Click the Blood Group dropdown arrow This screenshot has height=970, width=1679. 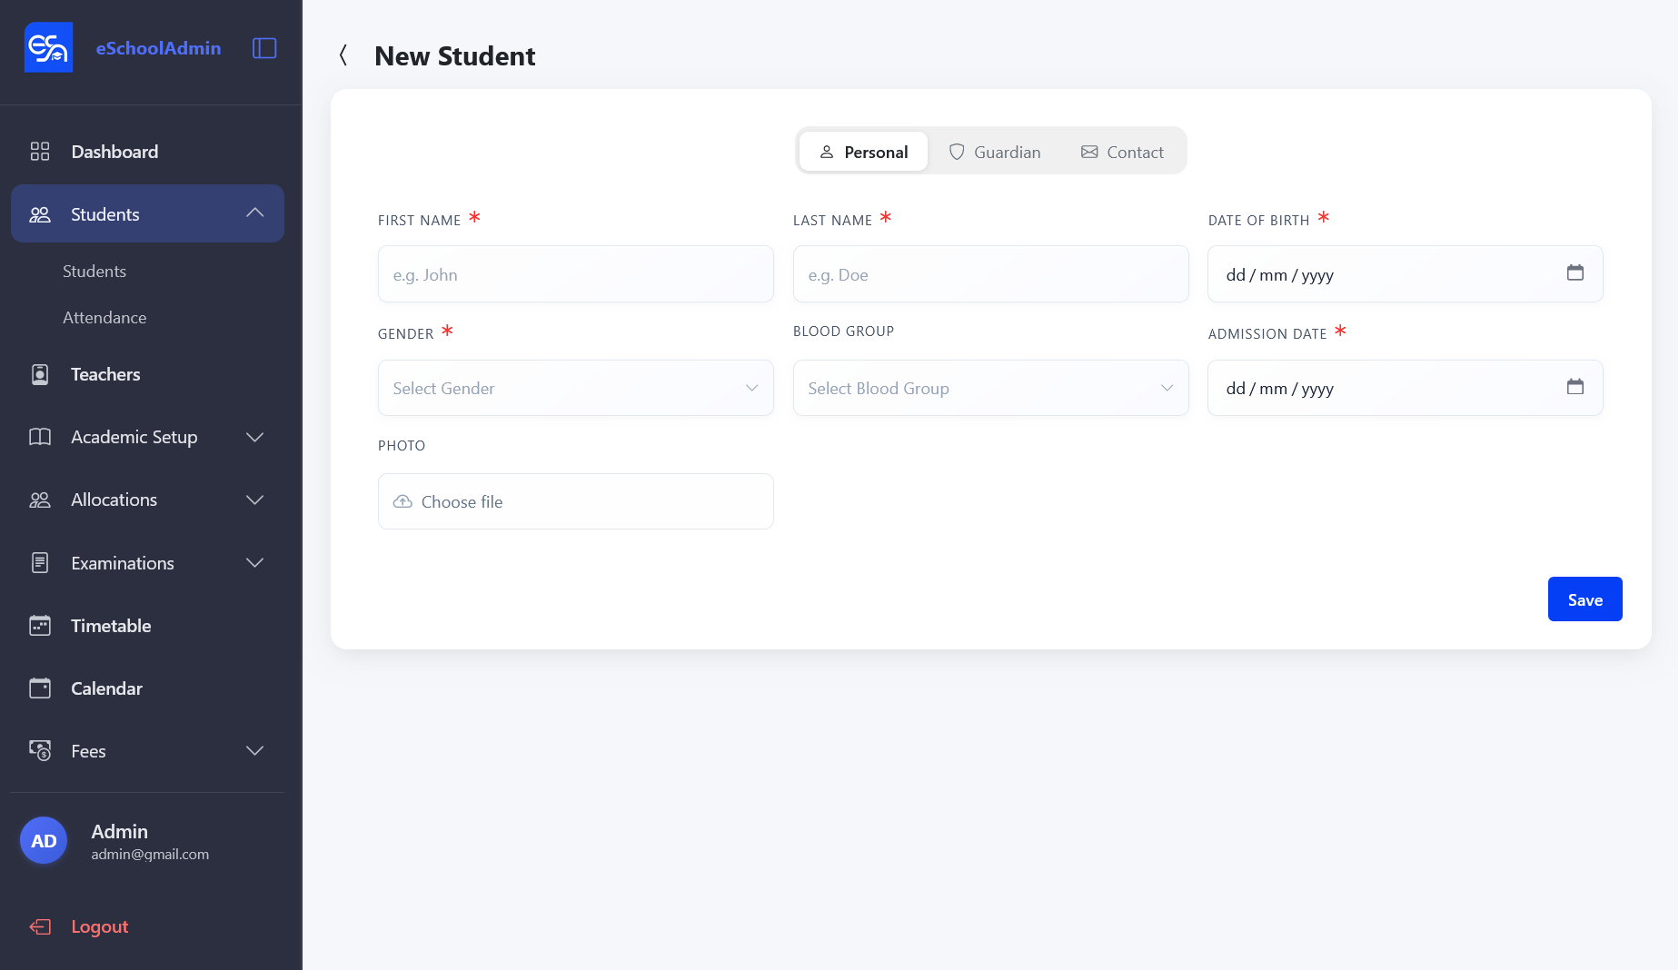pos(1167,388)
